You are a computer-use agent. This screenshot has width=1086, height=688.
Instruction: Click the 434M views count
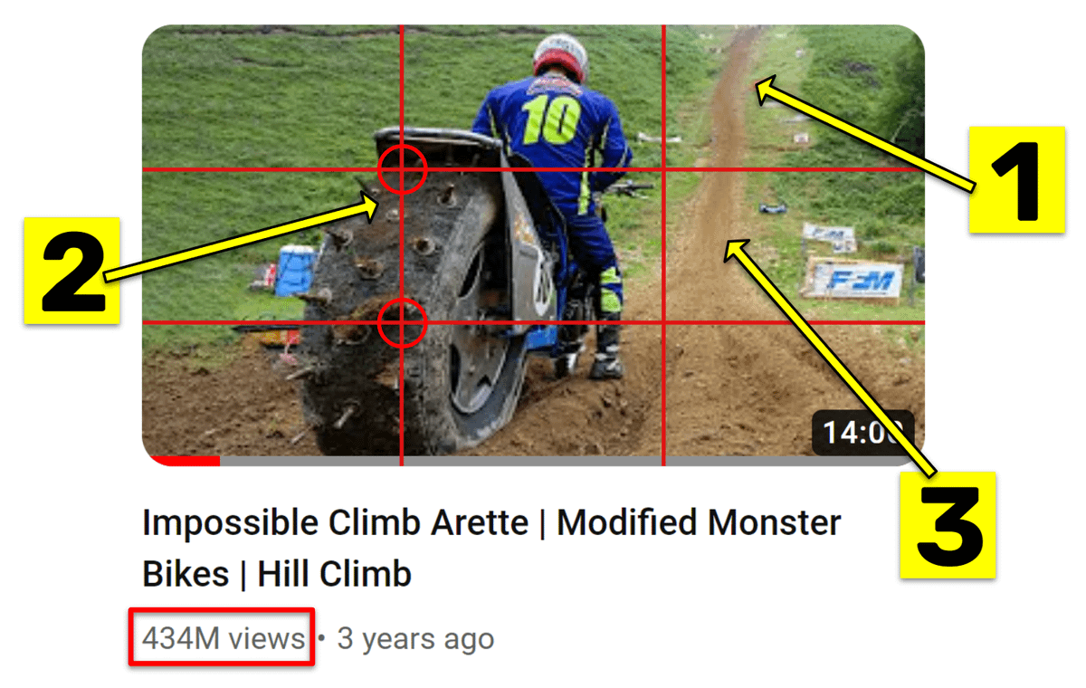(x=224, y=638)
